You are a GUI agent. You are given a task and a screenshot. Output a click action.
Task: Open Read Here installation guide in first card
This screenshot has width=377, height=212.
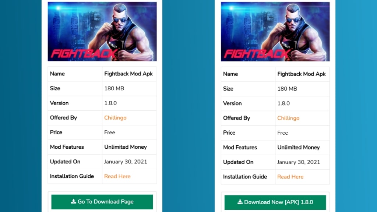coord(117,176)
